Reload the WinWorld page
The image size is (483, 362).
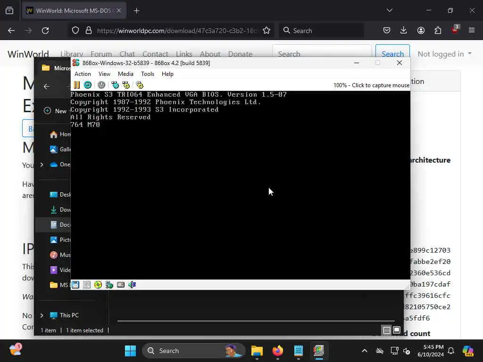tap(45, 31)
